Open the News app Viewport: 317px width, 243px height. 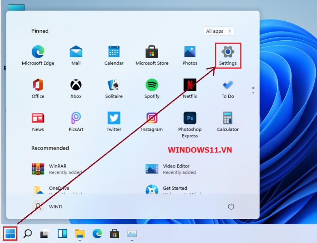(38, 122)
